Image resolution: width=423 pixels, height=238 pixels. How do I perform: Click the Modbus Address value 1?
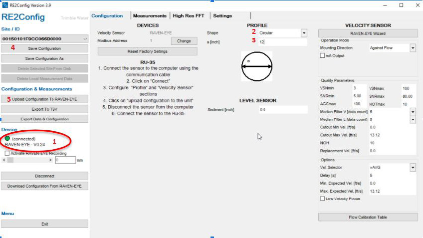click(x=151, y=41)
